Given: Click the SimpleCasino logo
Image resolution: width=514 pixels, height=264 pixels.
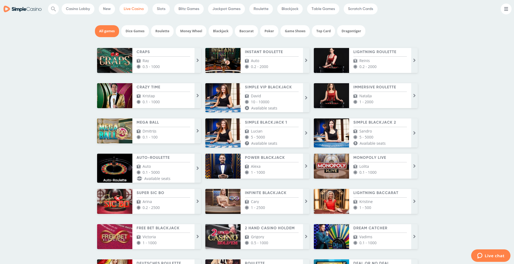Looking at the screenshot, I should (x=23, y=9).
